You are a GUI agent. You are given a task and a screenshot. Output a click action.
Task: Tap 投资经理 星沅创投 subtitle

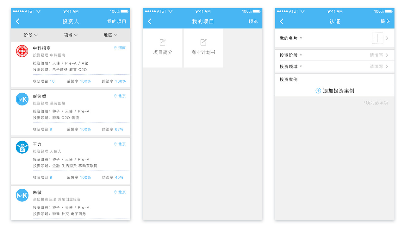point(49,103)
